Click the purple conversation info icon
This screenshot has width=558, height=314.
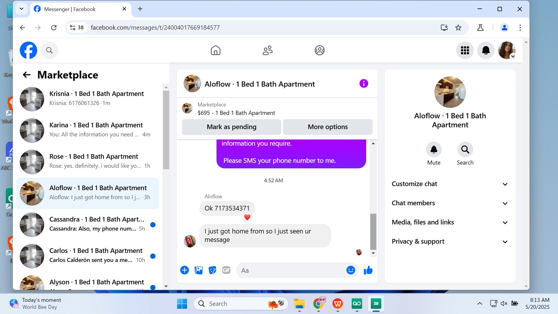[x=364, y=84]
